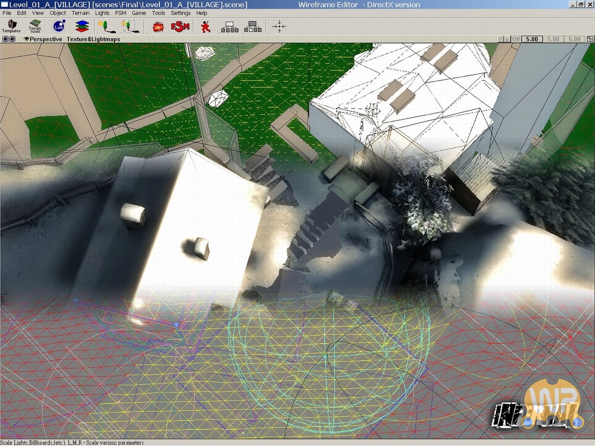
Task: Open the Lights menu
Action: pos(102,13)
